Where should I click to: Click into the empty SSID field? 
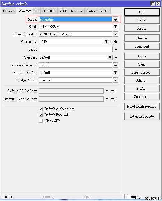click(76, 49)
